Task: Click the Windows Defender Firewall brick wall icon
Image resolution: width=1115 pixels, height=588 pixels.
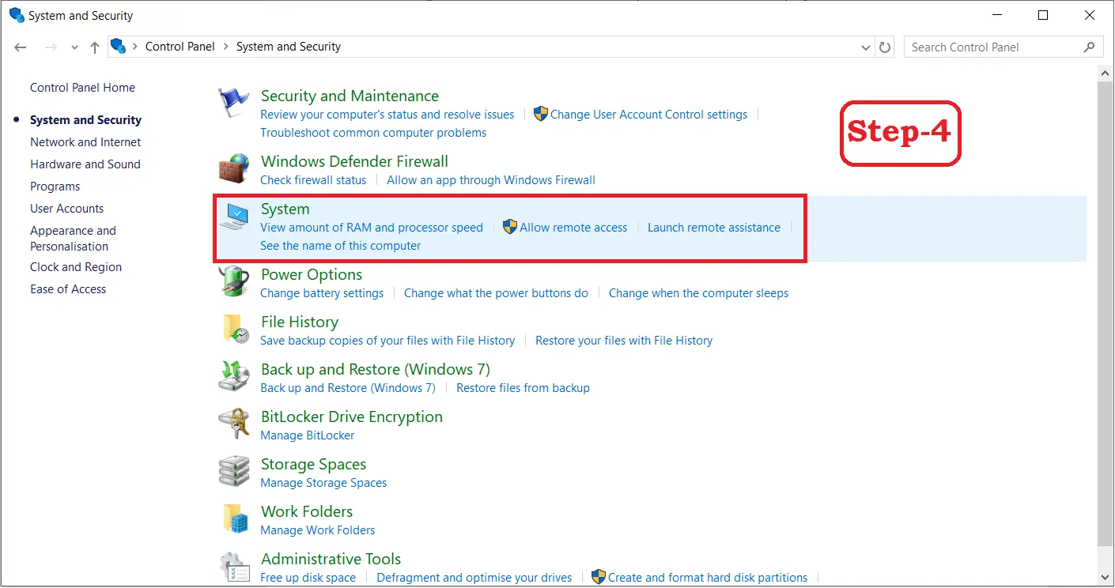Action: (x=234, y=168)
